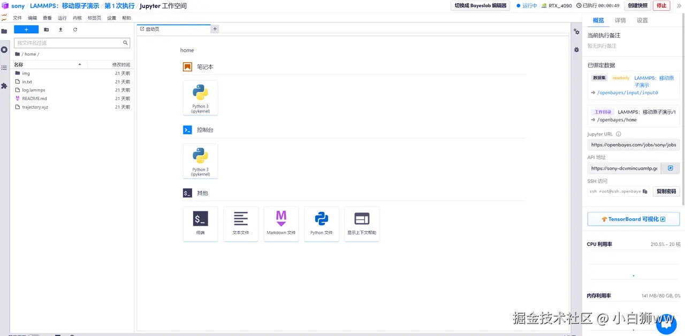Click the chat bubble button at bottom right
The height and width of the screenshot is (336, 685).
click(666, 323)
